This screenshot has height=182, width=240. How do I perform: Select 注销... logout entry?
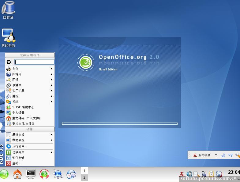30,163
